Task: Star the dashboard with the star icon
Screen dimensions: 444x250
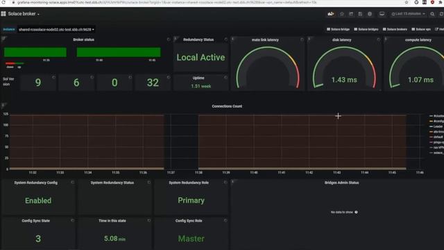Action: (342, 14)
